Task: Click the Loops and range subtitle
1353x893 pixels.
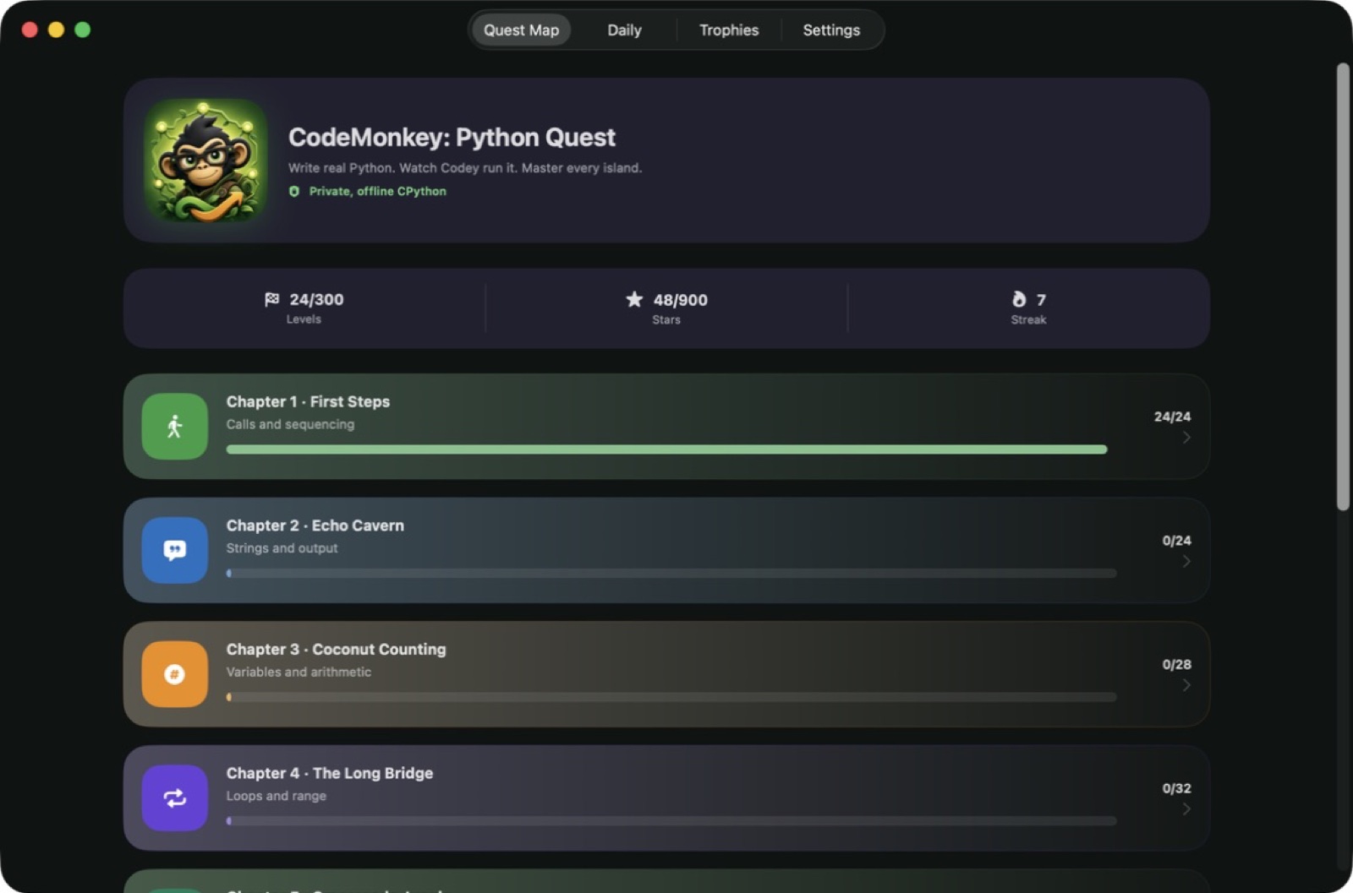Action: 276,796
